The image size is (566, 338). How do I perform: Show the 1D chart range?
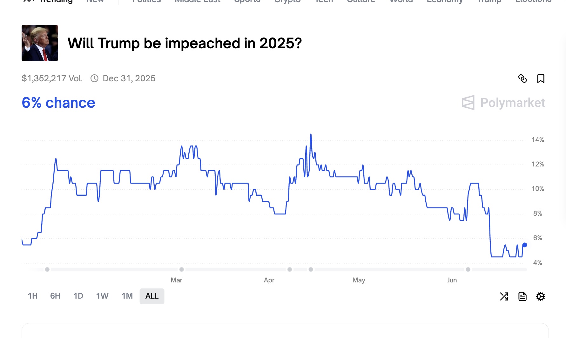78,296
